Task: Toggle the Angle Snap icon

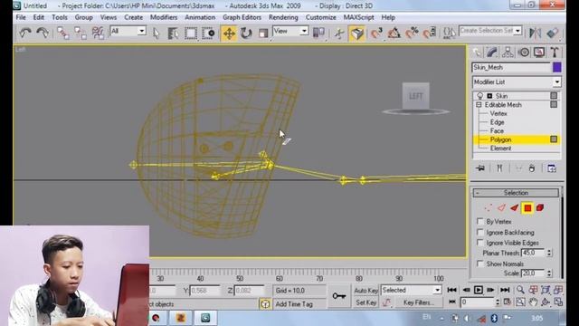Action: pyautogui.click(x=394, y=34)
